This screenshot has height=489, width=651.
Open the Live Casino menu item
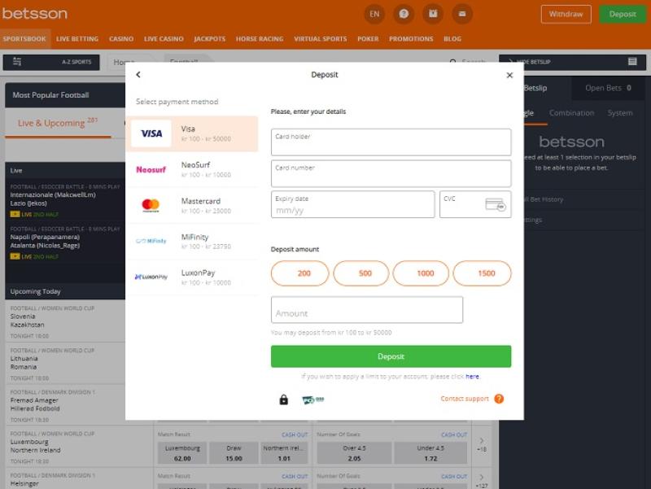tap(164, 39)
